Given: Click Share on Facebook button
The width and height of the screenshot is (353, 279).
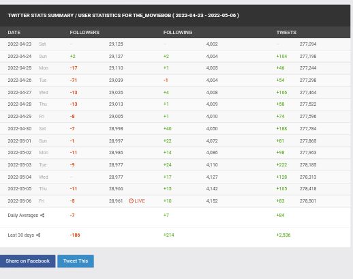Looking at the screenshot, I should [27, 261].
